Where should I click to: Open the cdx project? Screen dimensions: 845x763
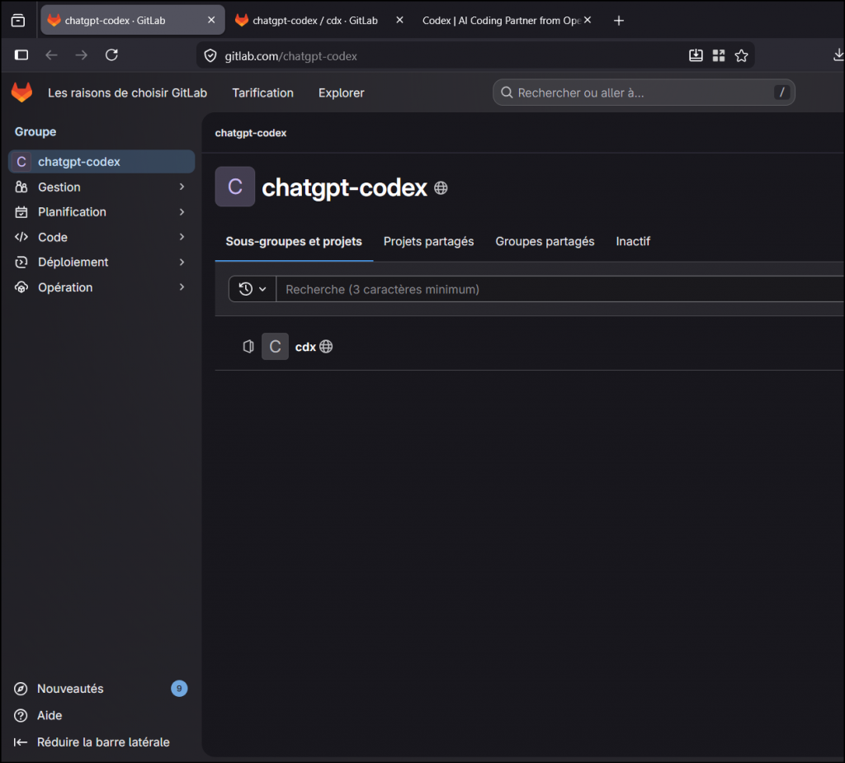click(x=305, y=347)
